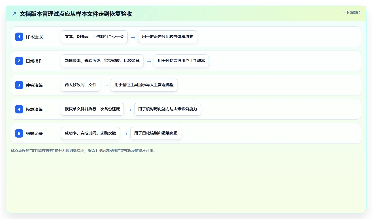Click the 成功率、完成时间、求助次数 box
Screen dimensions: 372x219
pos(90,133)
